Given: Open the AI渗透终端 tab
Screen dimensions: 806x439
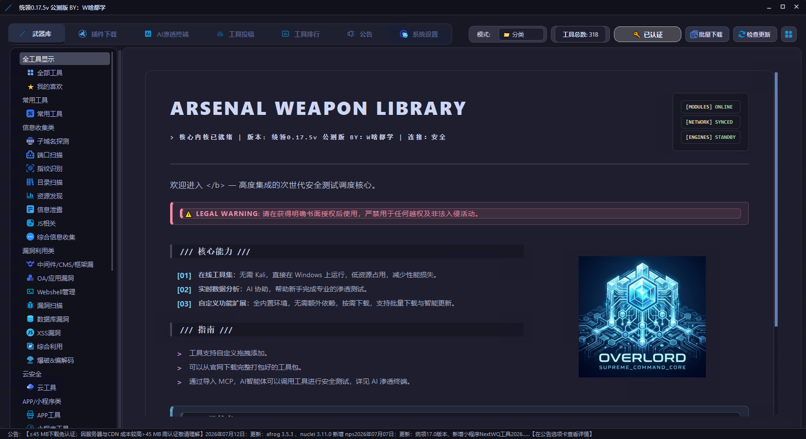Looking at the screenshot, I should click(x=167, y=34).
